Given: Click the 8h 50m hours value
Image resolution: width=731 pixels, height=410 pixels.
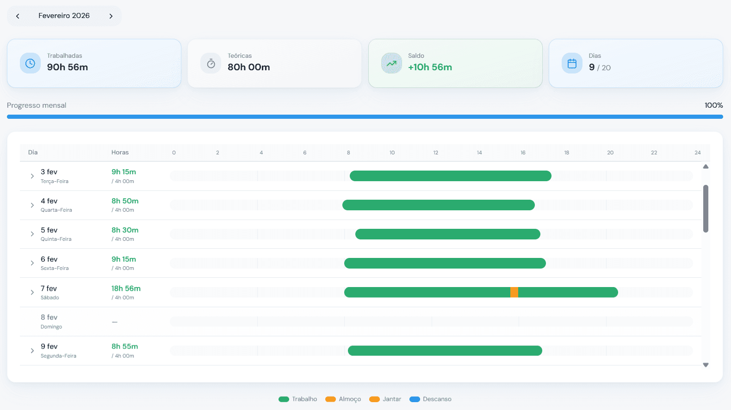Looking at the screenshot, I should [125, 201].
